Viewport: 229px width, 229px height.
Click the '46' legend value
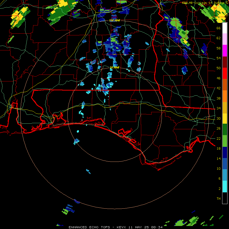[x=219, y=78]
